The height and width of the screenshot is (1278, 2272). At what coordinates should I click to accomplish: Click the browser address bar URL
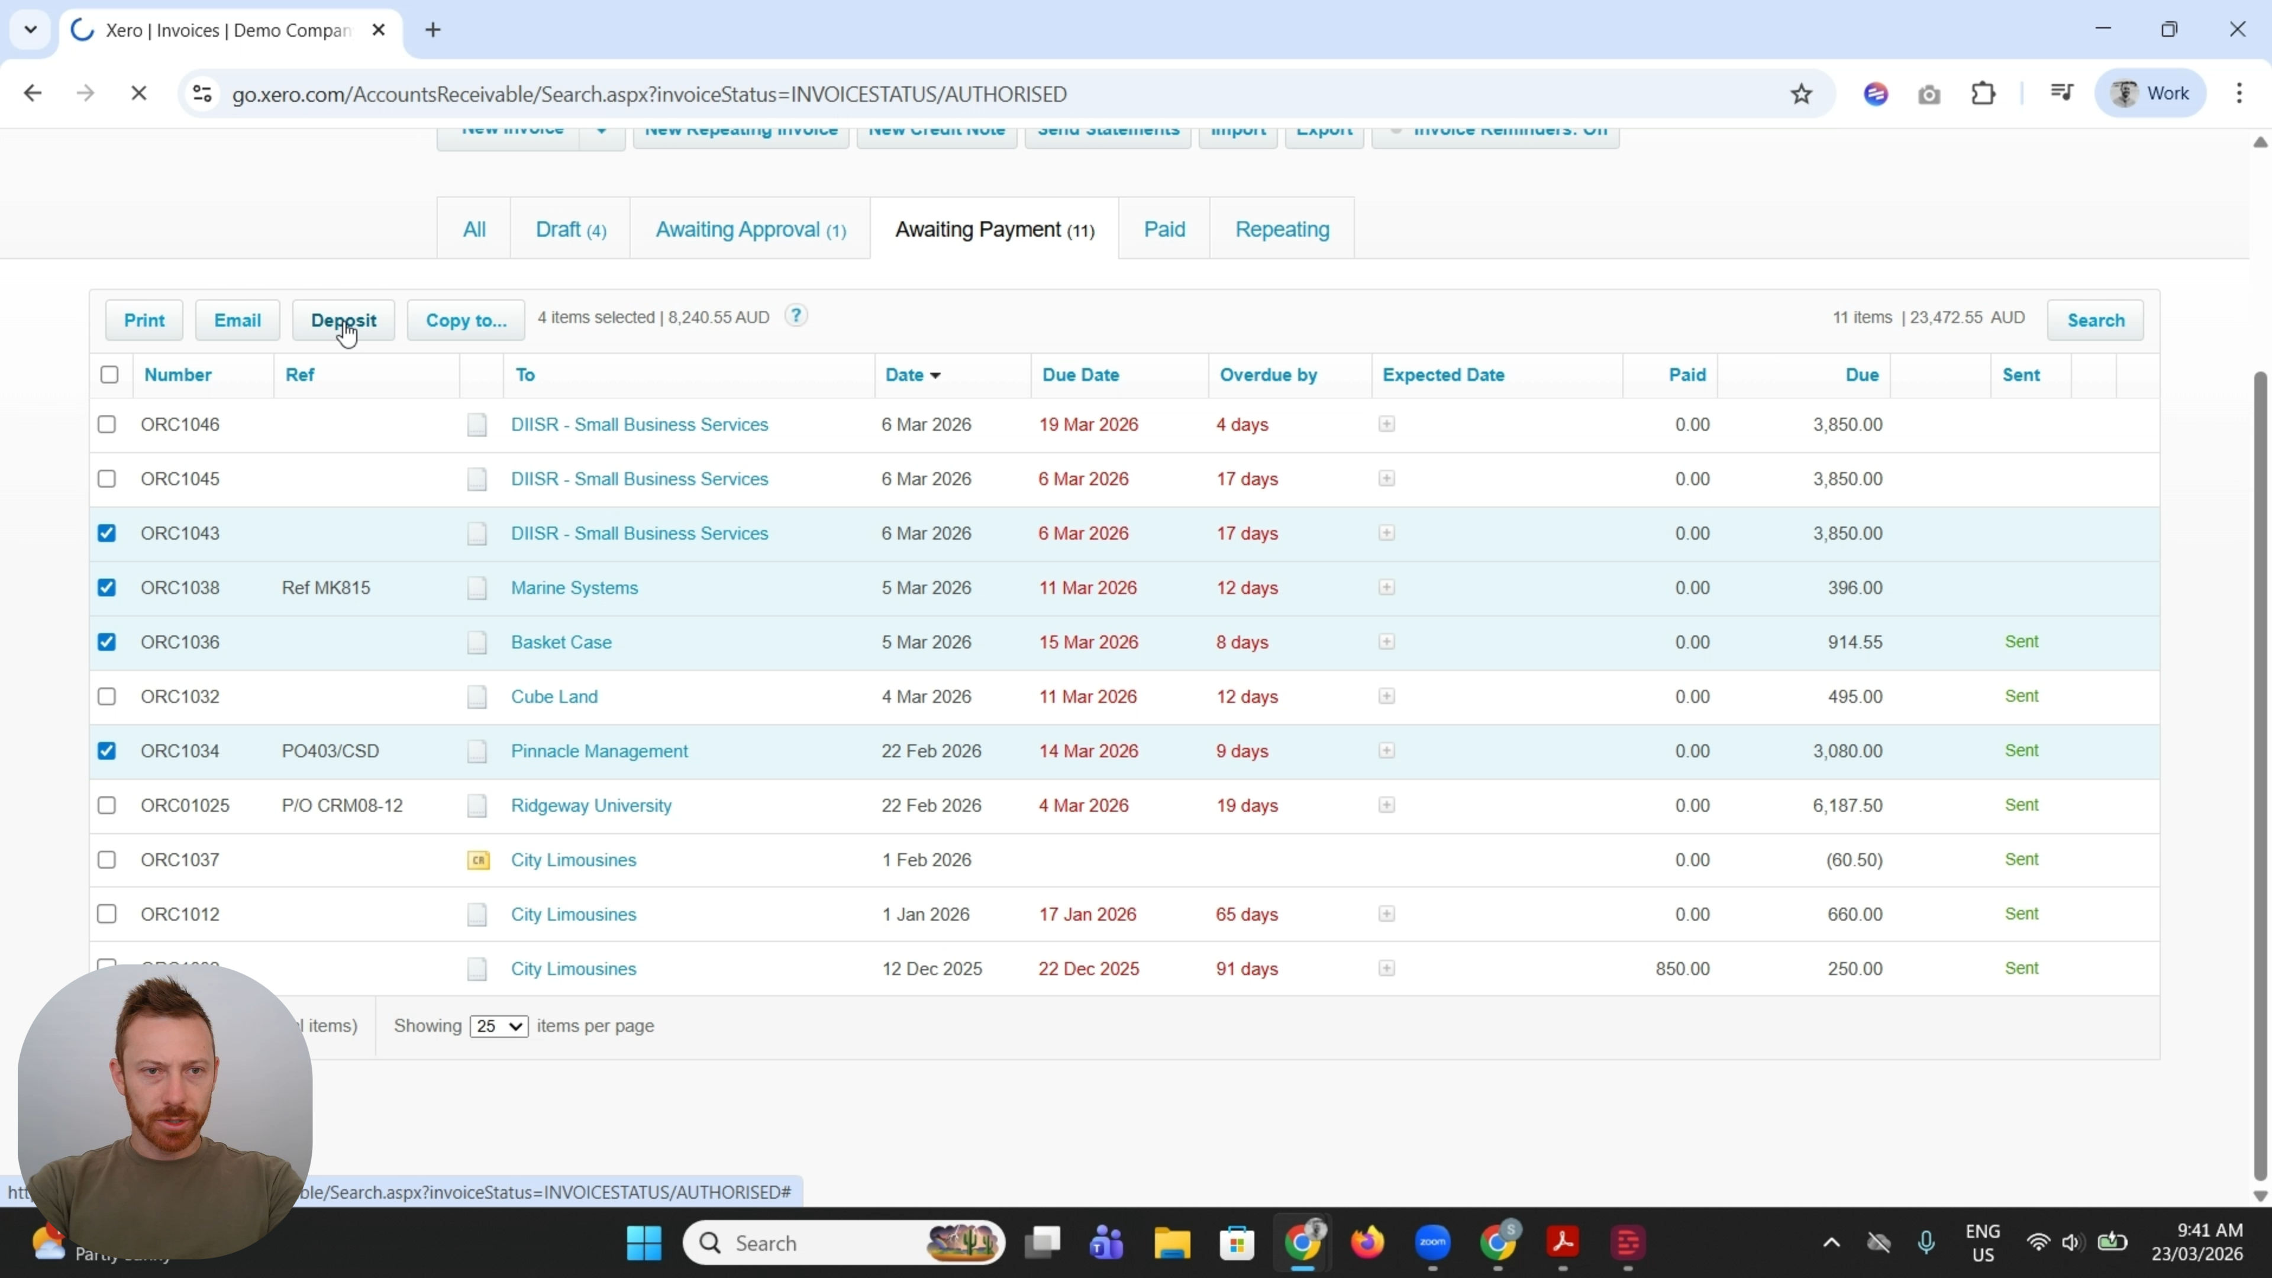click(x=649, y=93)
